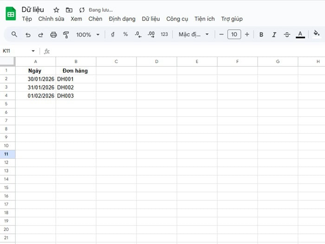Open the Định dạng menu
The image size is (325, 244).
[x=122, y=19]
